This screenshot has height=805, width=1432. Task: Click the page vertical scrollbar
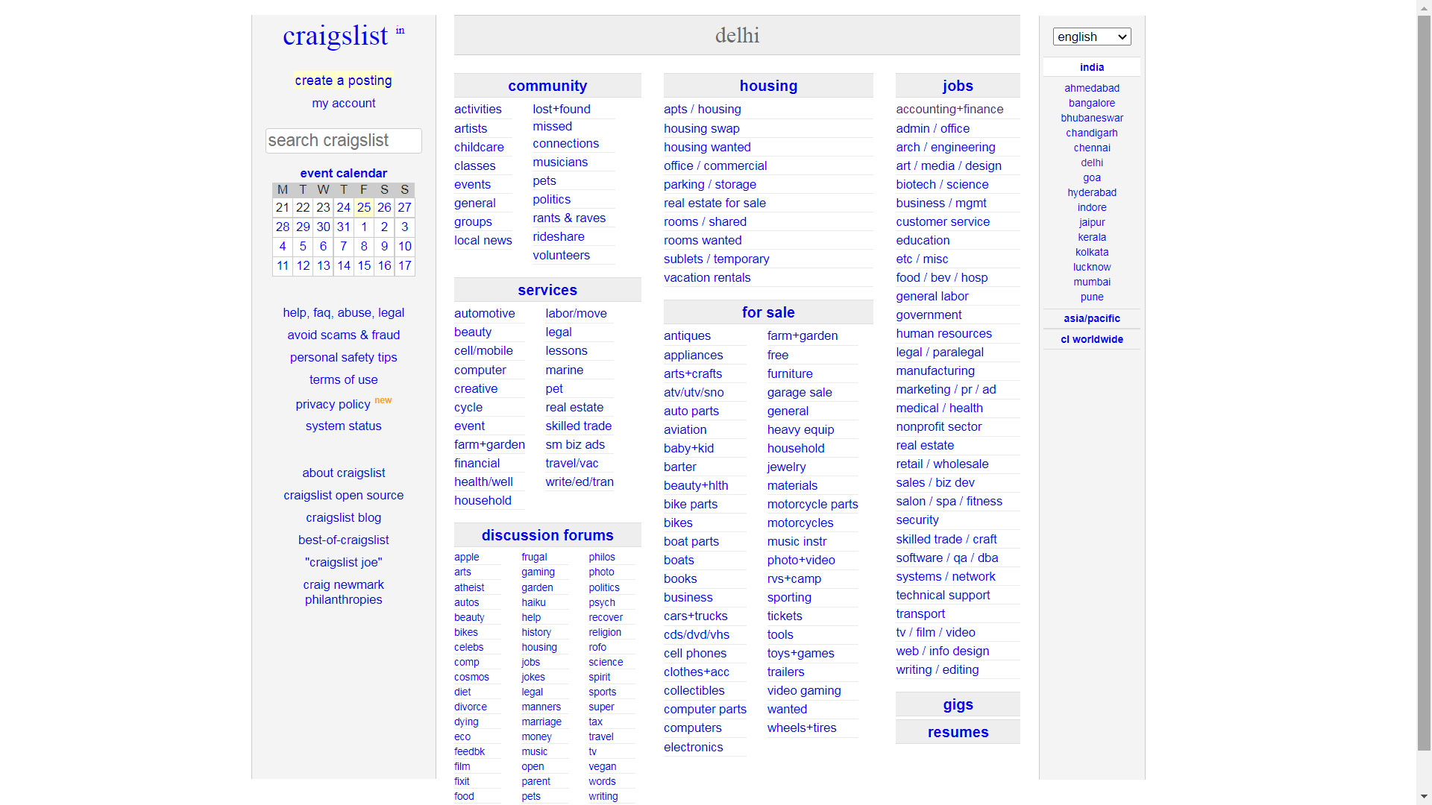point(1425,382)
